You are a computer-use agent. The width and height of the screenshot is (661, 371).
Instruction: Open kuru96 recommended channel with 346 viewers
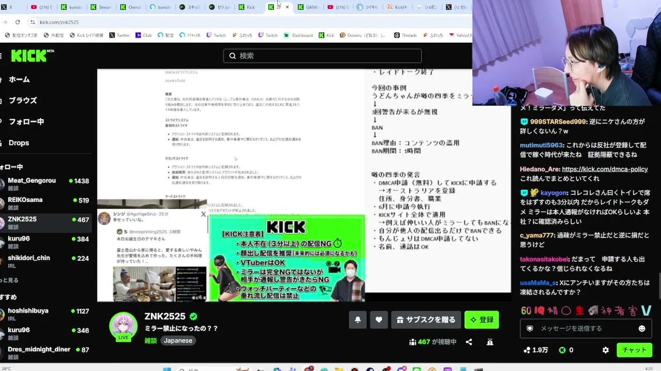coord(46,334)
